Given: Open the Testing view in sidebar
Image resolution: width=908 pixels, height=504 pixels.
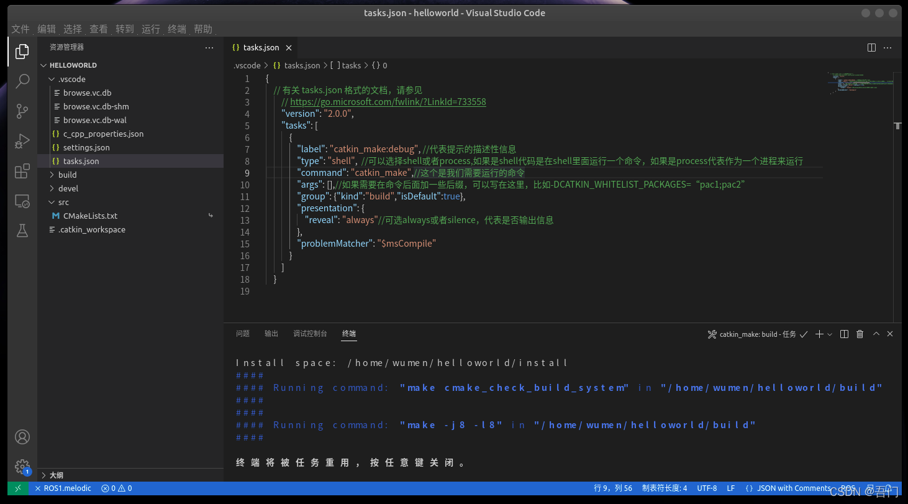Looking at the screenshot, I should [22, 231].
